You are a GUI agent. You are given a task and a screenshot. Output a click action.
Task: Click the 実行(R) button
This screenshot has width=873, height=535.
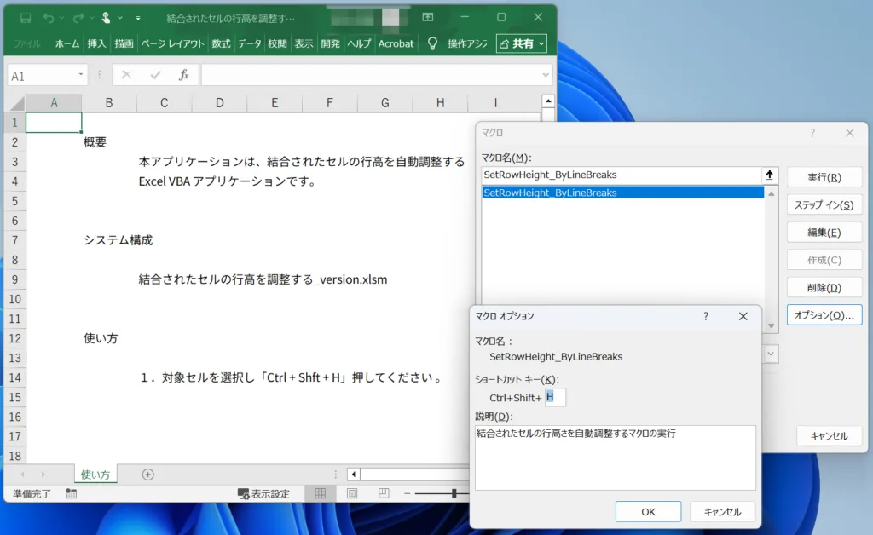pos(824,177)
